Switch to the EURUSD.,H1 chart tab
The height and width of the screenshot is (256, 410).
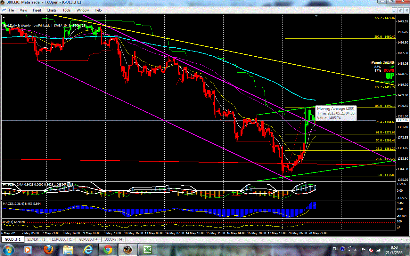tap(62, 239)
